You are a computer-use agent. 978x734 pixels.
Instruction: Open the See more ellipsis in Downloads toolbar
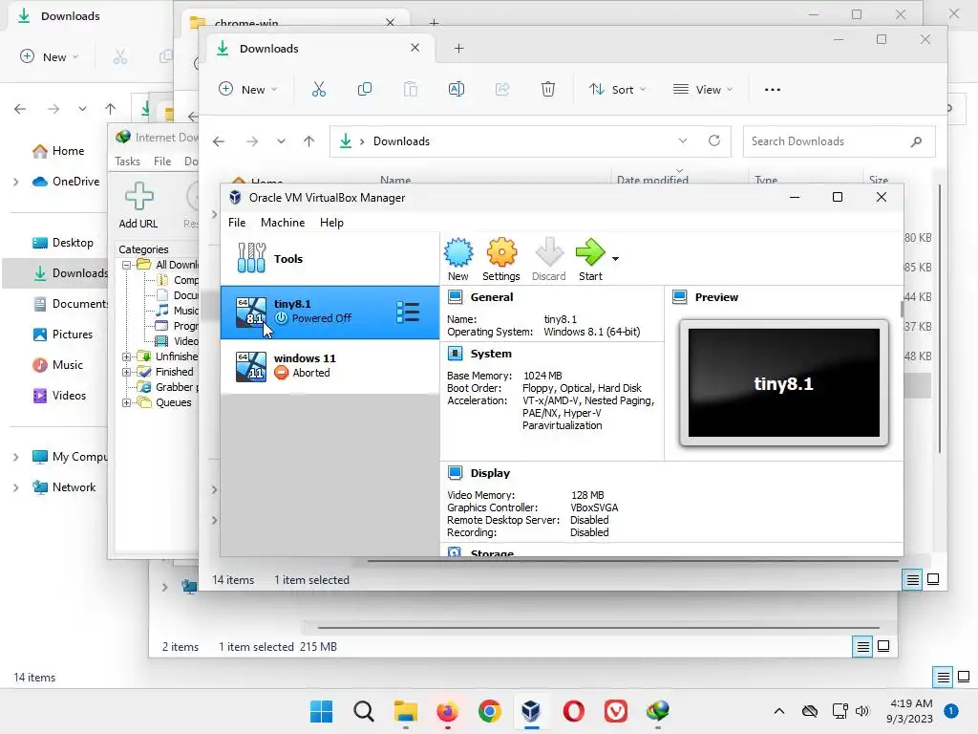pos(772,89)
